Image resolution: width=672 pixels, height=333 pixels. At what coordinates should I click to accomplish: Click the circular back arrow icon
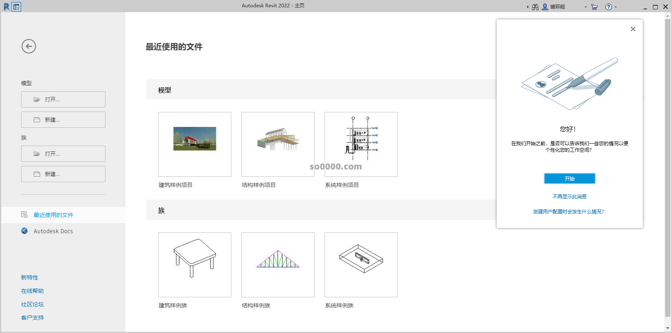(x=29, y=46)
